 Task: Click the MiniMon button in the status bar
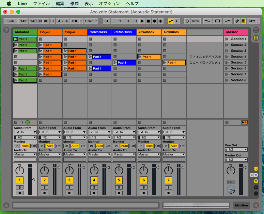coord(241,205)
